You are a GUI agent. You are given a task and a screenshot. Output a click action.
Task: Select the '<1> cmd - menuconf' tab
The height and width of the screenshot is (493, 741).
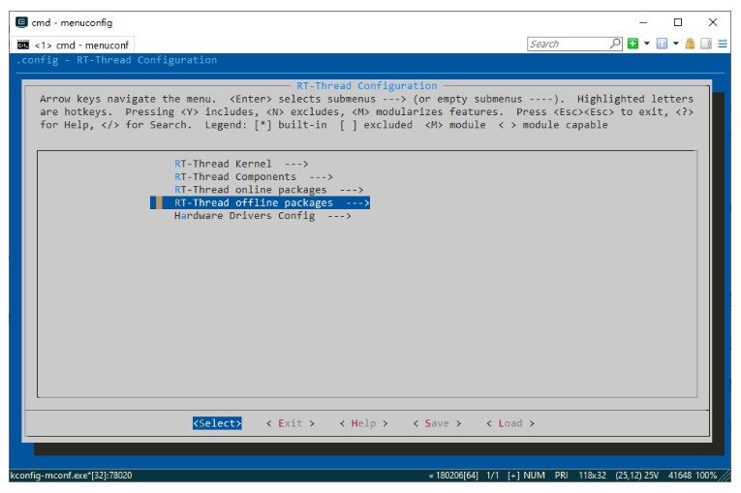[x=73, y=45]
